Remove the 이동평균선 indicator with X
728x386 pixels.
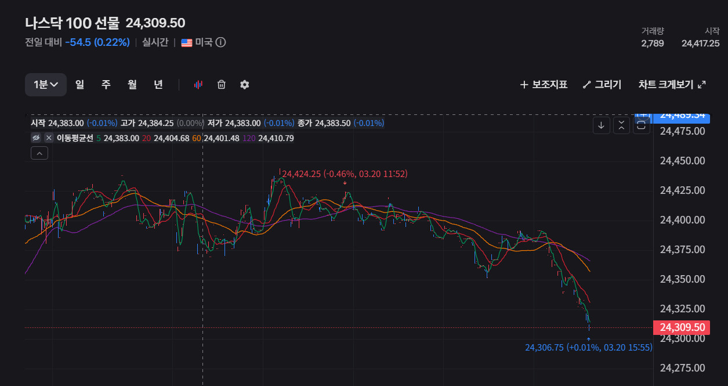(49, 138)
